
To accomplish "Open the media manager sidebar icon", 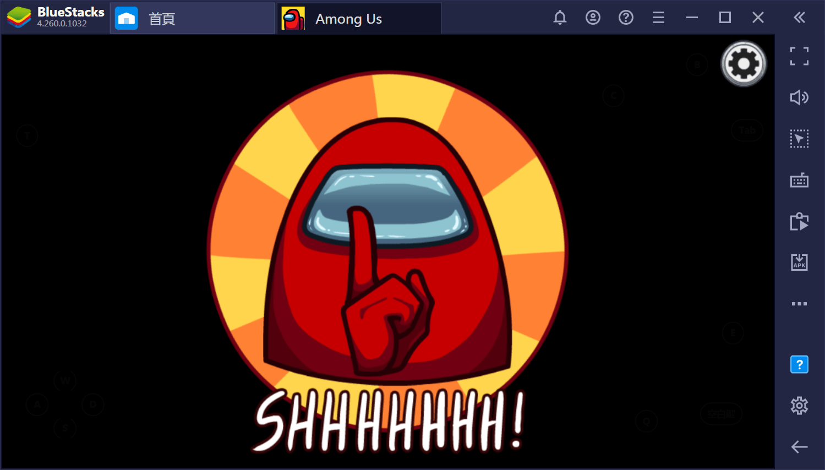I will (x=799, y=221).
